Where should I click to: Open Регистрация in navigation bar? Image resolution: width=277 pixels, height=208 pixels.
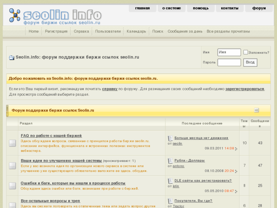tap(56, 31)
